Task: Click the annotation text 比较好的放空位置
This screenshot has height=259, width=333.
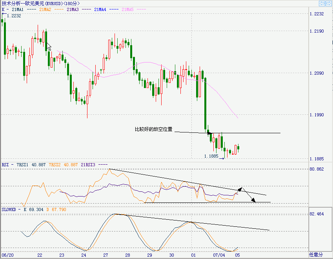Action: pos(153,129)
